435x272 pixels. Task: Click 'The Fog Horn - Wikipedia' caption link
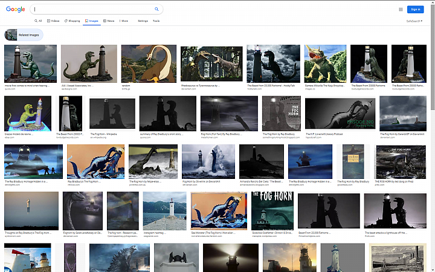[x=104, y=134]
